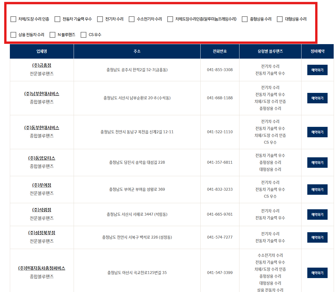
Task: Tick the 전기차 수리 checkbox
Action: (100, 19)
